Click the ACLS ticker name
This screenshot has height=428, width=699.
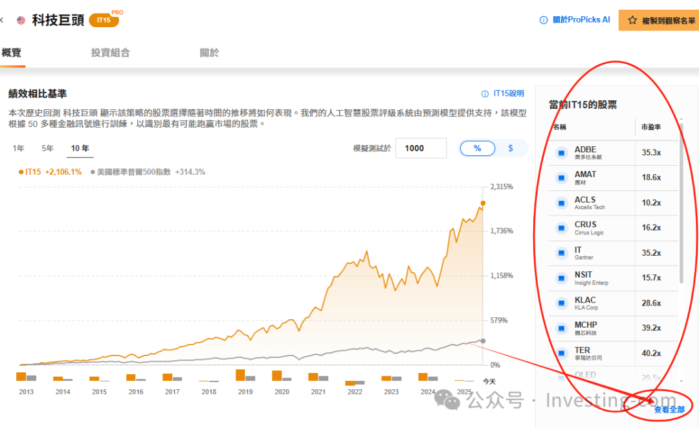point(585,199)
